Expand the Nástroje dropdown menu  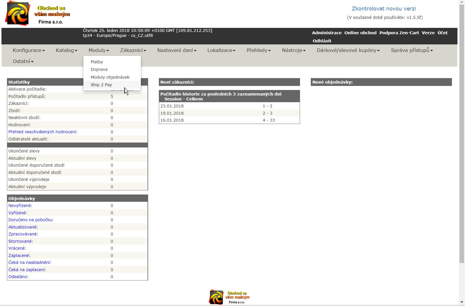coord(294,50)
